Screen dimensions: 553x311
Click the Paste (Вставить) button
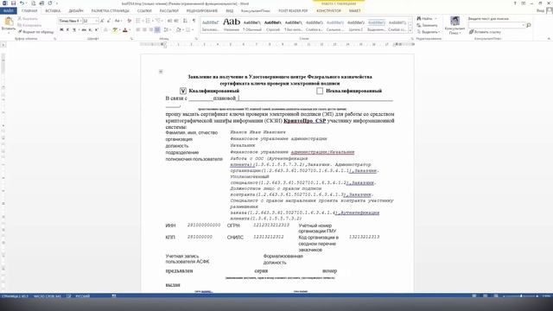click(9, 24)
